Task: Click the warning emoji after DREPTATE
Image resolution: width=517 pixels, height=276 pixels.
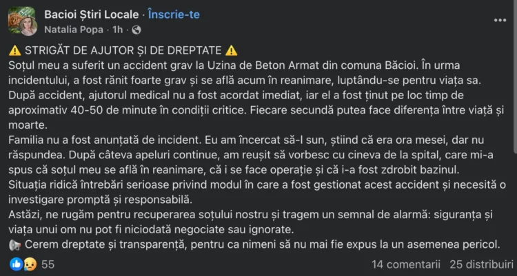Action: pyautogui.click(x=232, y=51)
